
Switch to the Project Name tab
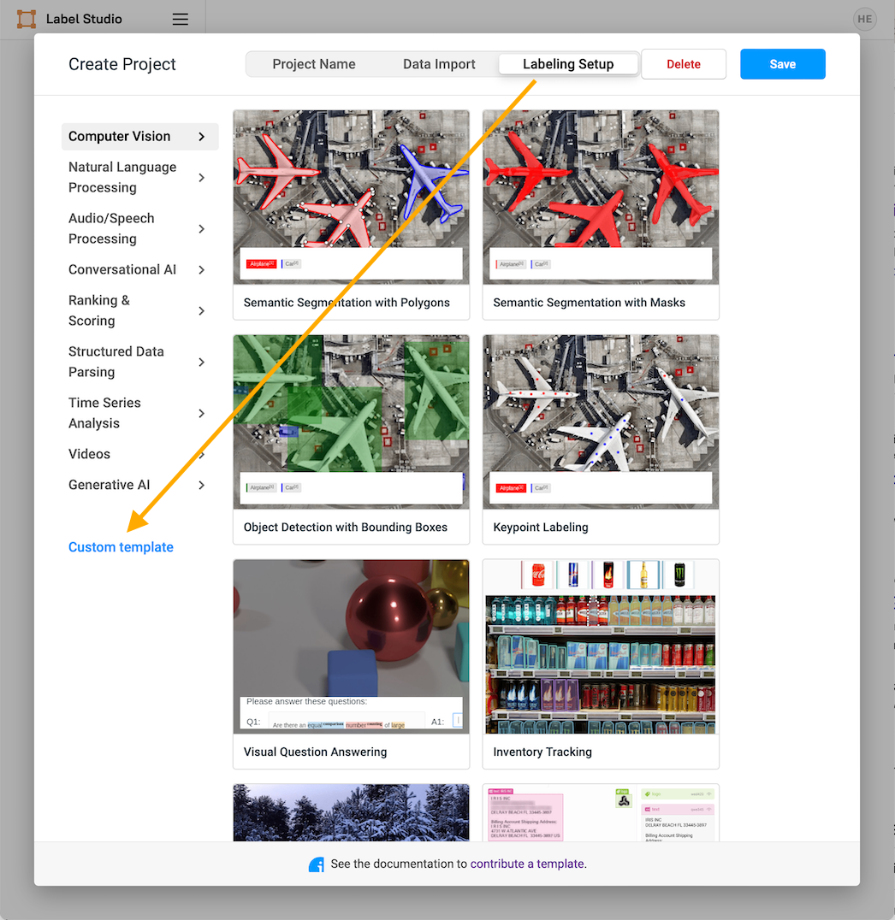click(x=314, y=64)
